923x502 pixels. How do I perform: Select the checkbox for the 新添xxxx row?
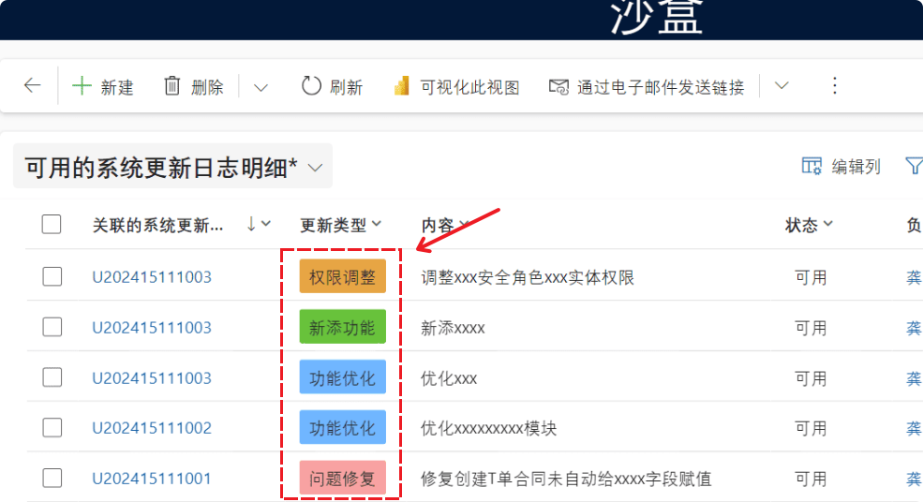click(52, 327)
